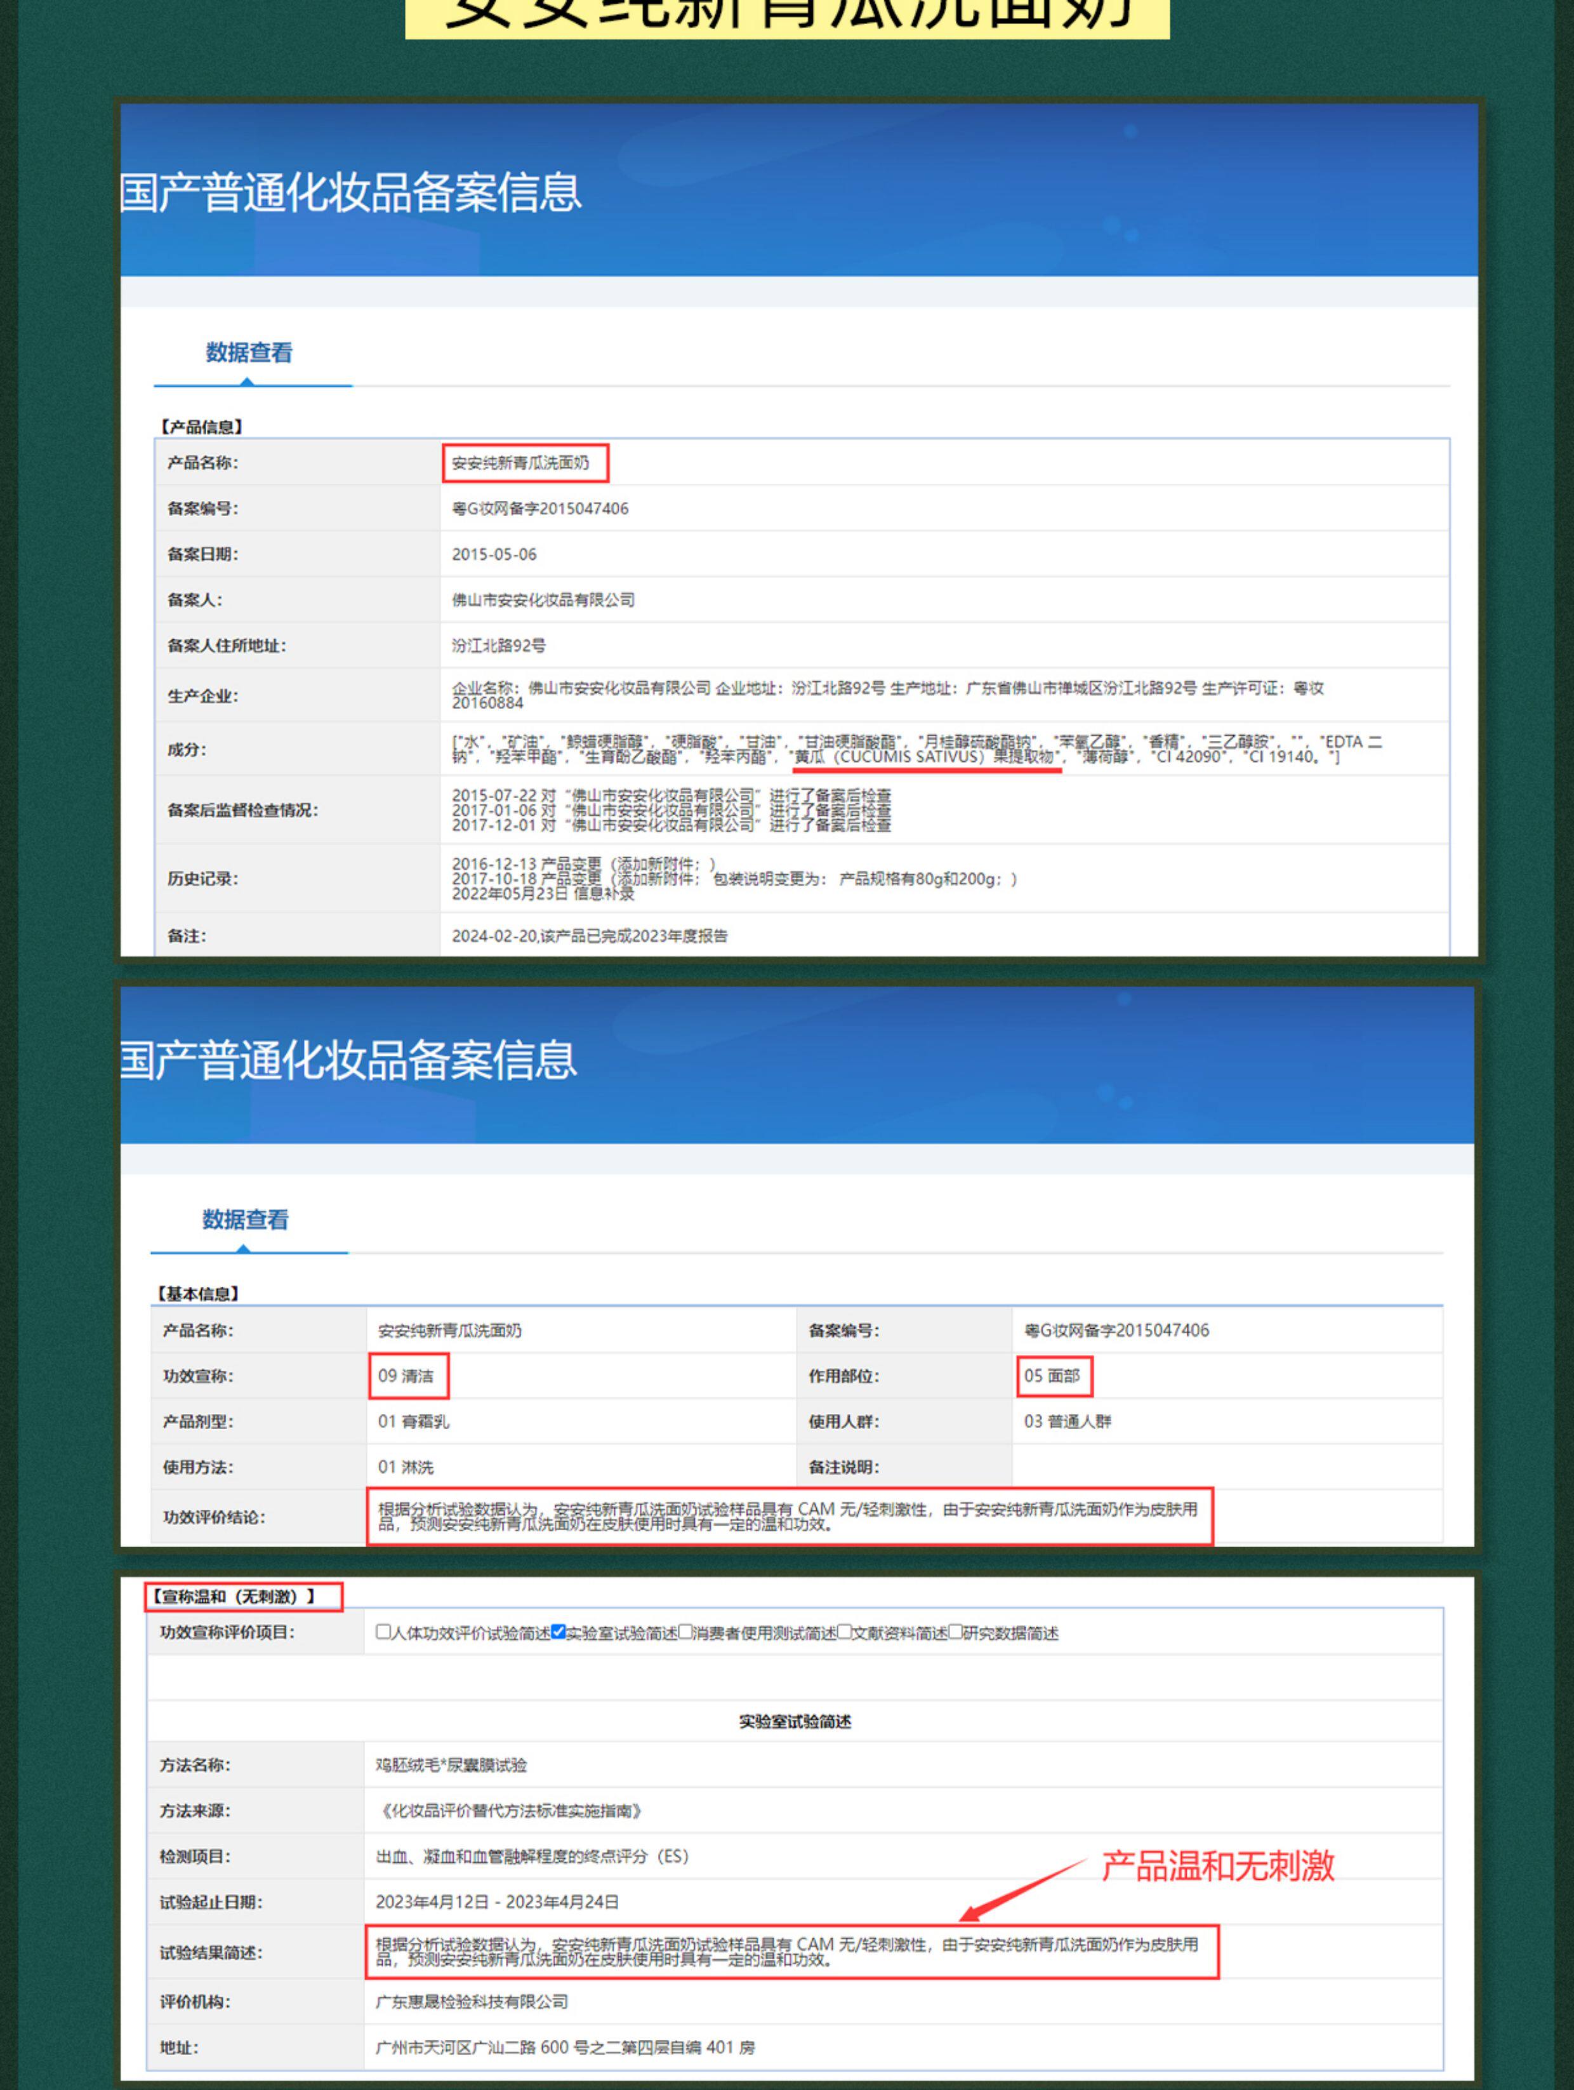Enable the 文献资料简述 checkbox
This screenshot has width=1574, height=2090.
[845, 1632]
